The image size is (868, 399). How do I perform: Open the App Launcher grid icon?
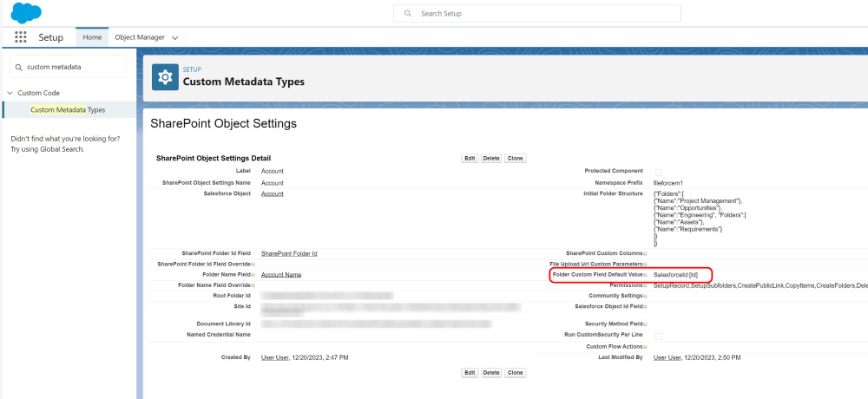click(x=21, y=38)
